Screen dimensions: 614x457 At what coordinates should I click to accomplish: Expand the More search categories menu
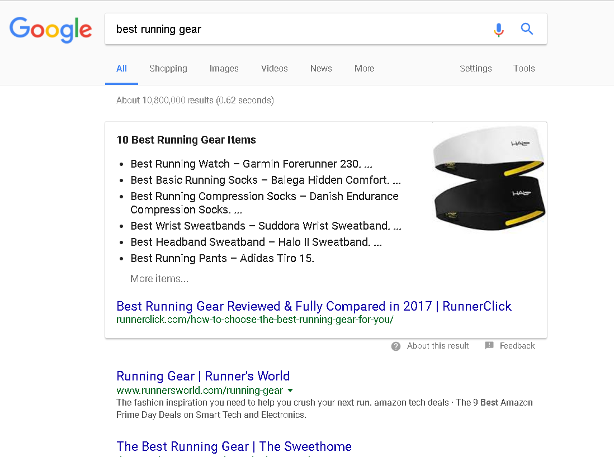click(x=364, y=69)
